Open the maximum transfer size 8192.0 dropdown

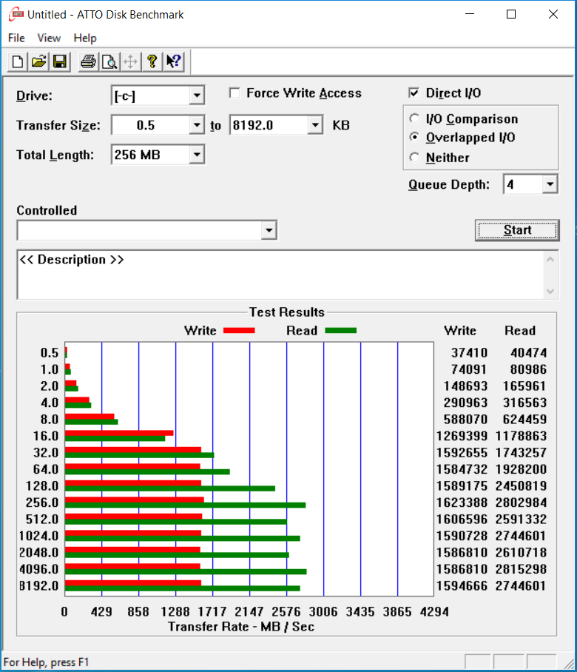[315, 125]
